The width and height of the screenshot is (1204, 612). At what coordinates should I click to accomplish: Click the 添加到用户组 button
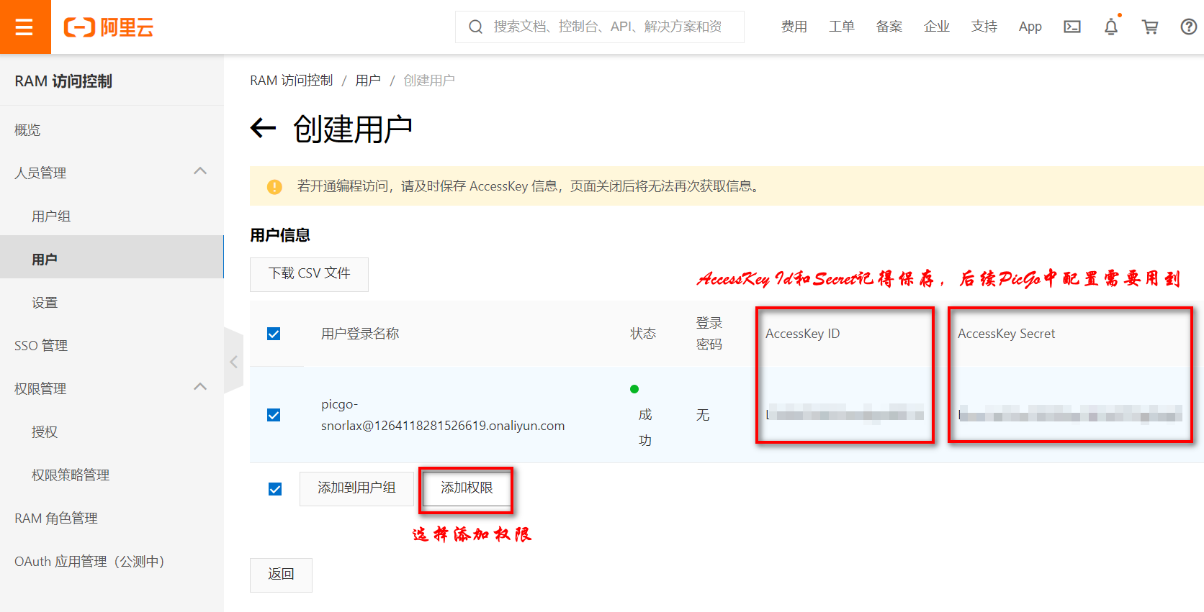point(356,488)
